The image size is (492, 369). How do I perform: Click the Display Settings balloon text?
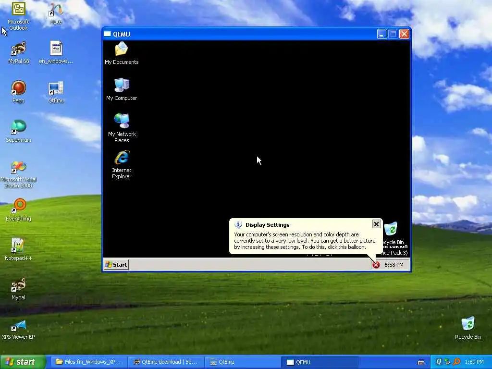(x=304, y=241)
